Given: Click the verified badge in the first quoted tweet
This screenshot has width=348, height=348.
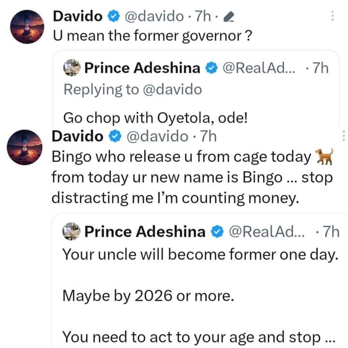Looking at the screenshot, I should [x=211, y=69].
